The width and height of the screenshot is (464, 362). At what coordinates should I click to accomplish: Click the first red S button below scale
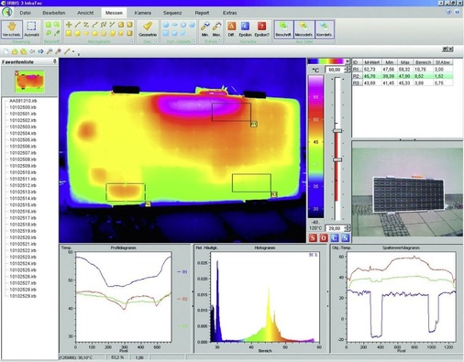point(313,237)
